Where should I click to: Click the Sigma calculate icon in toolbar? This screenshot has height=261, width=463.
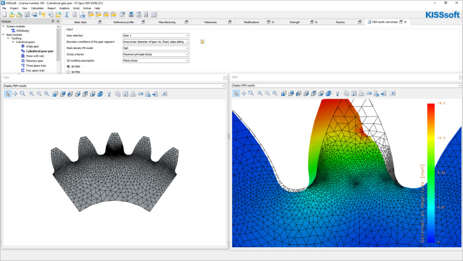[x=67, y=15]
